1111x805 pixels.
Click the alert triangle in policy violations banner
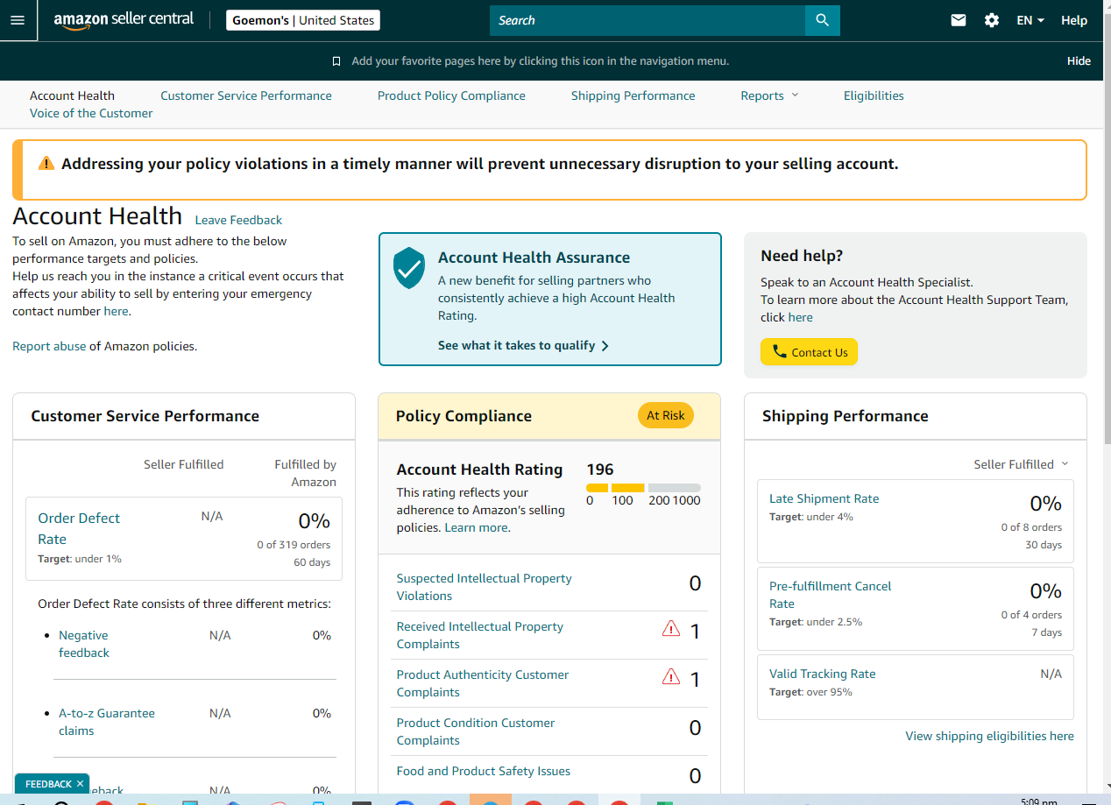click(46, 164)
